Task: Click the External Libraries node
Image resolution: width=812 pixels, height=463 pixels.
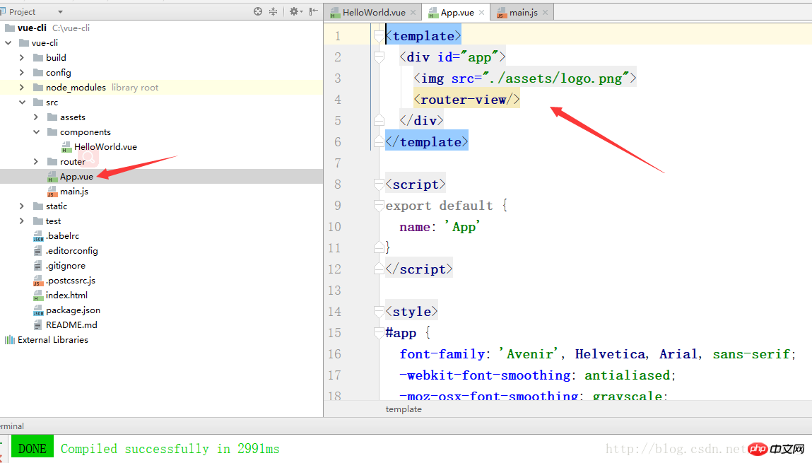Action: coord(53,340)
